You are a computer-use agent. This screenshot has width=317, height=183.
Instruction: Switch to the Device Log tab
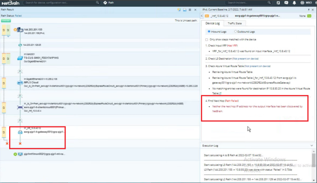click(x=212, y=23)
